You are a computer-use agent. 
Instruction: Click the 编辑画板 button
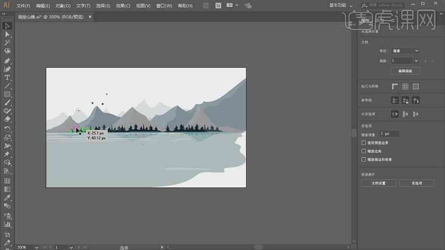tap(405, 71)
